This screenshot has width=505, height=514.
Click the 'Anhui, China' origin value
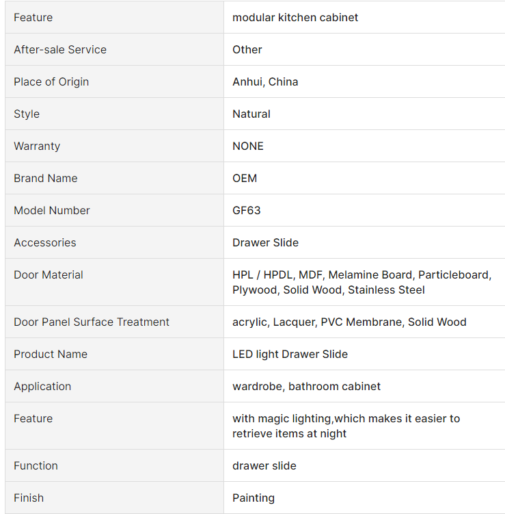click(x=265, y=81)
